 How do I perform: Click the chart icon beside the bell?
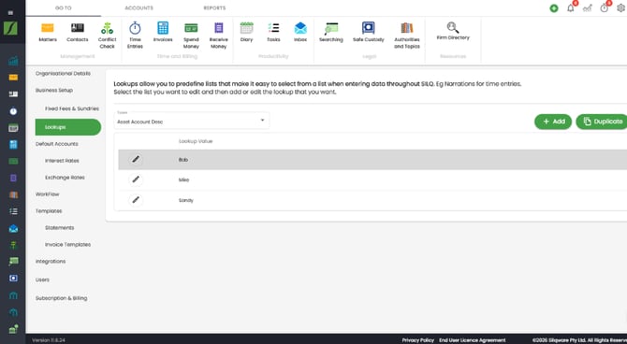point(588,8)
